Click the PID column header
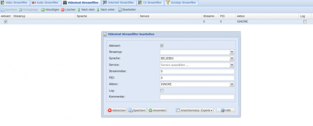The width and height of the screenshot is (313, 126). (227, 16)
